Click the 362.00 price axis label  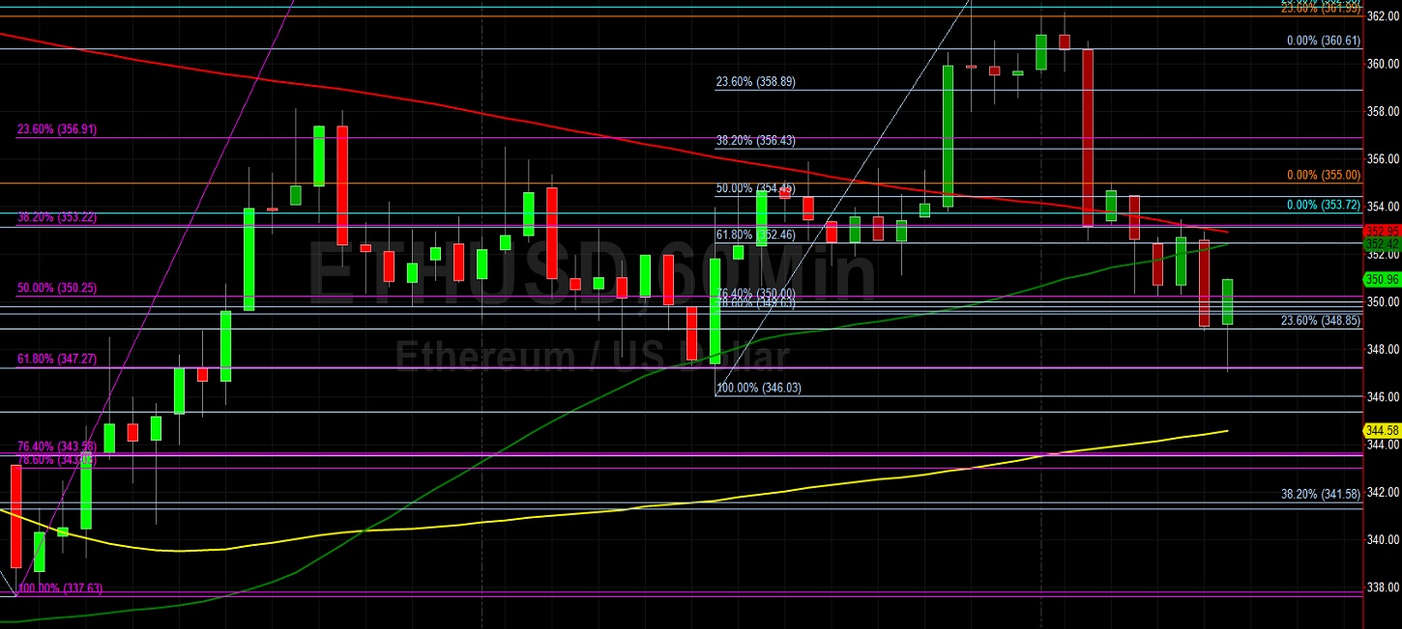[x=1384, y=15]
